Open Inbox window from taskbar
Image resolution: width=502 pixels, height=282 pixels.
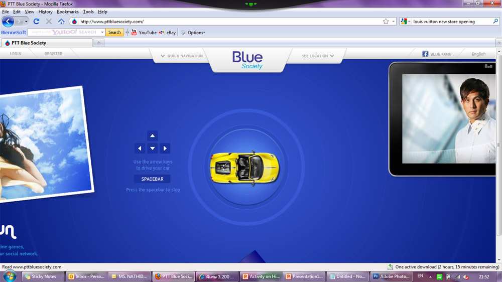point(86,276)
